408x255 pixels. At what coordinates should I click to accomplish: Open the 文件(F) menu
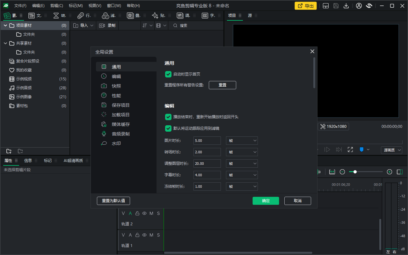click(20, 6)
